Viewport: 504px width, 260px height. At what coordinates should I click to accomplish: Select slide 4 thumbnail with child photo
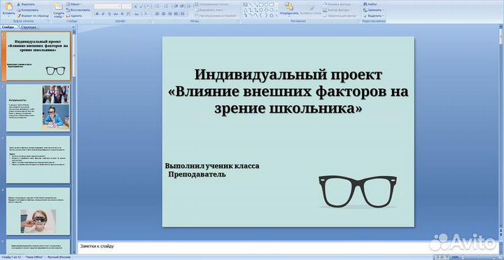coord(38,211)
